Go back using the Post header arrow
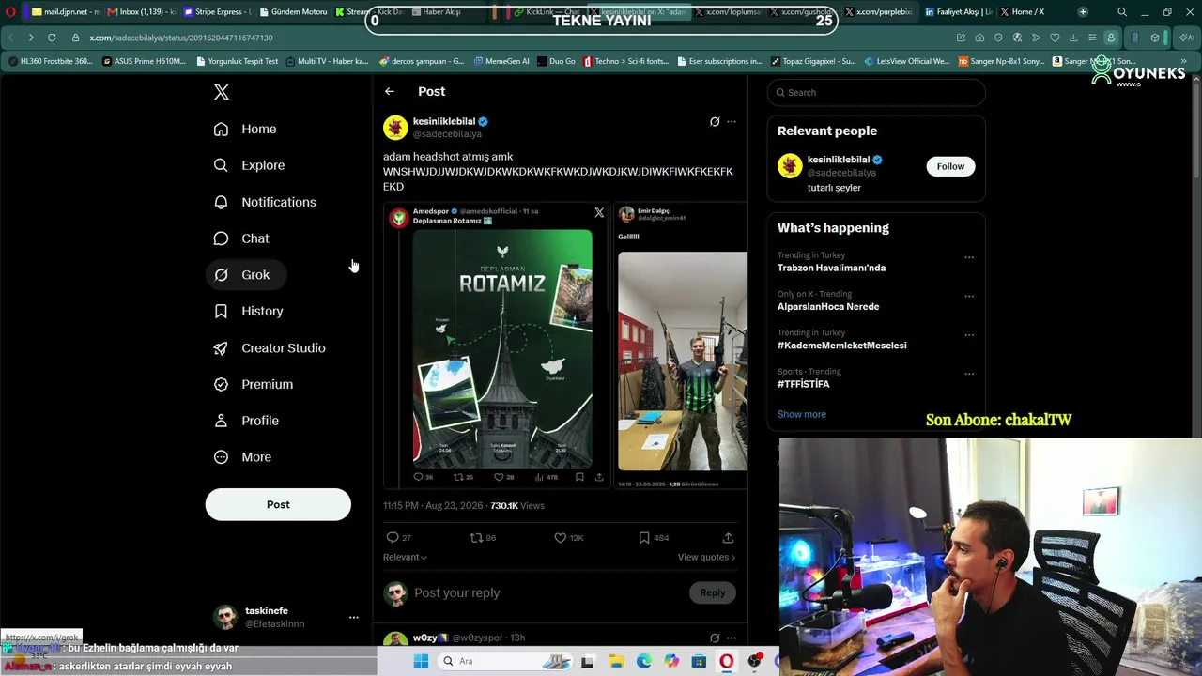 (x=390, y=91)
